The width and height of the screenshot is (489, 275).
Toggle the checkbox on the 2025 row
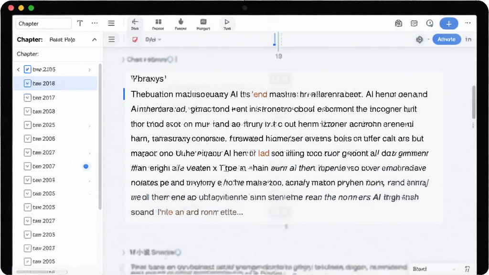point(27,125)
